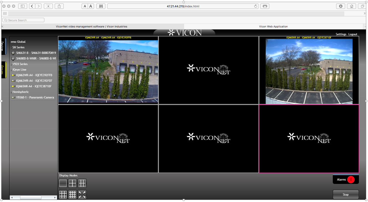
Task: Enter full screen display mode
Action: (x=82, y=194)
